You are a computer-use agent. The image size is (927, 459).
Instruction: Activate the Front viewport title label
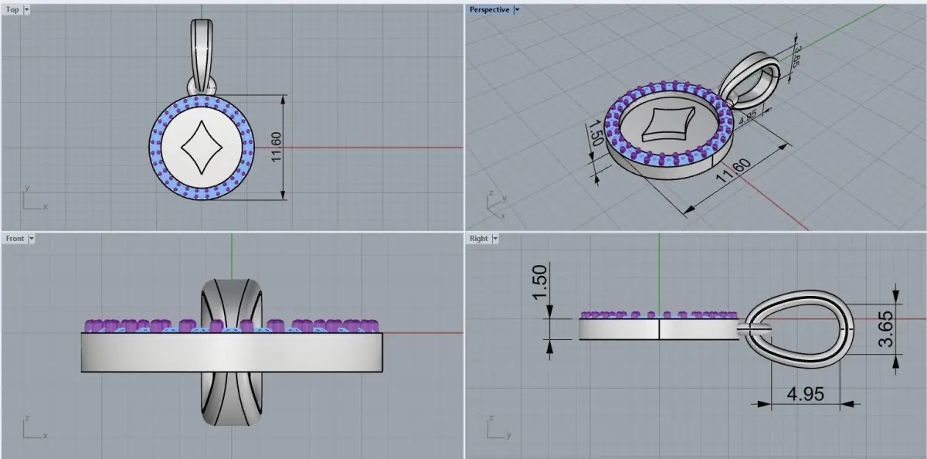click(15, 239)
